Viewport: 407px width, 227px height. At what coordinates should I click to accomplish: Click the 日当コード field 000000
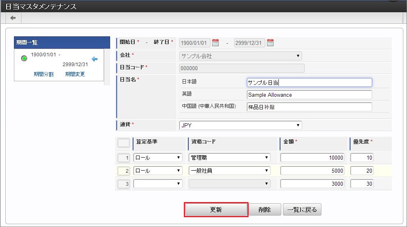[x=242, y=68]
